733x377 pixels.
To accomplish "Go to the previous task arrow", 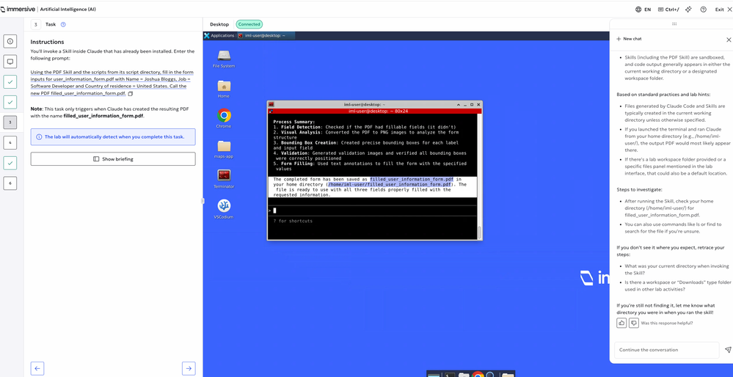I will (x=37, y=368).
